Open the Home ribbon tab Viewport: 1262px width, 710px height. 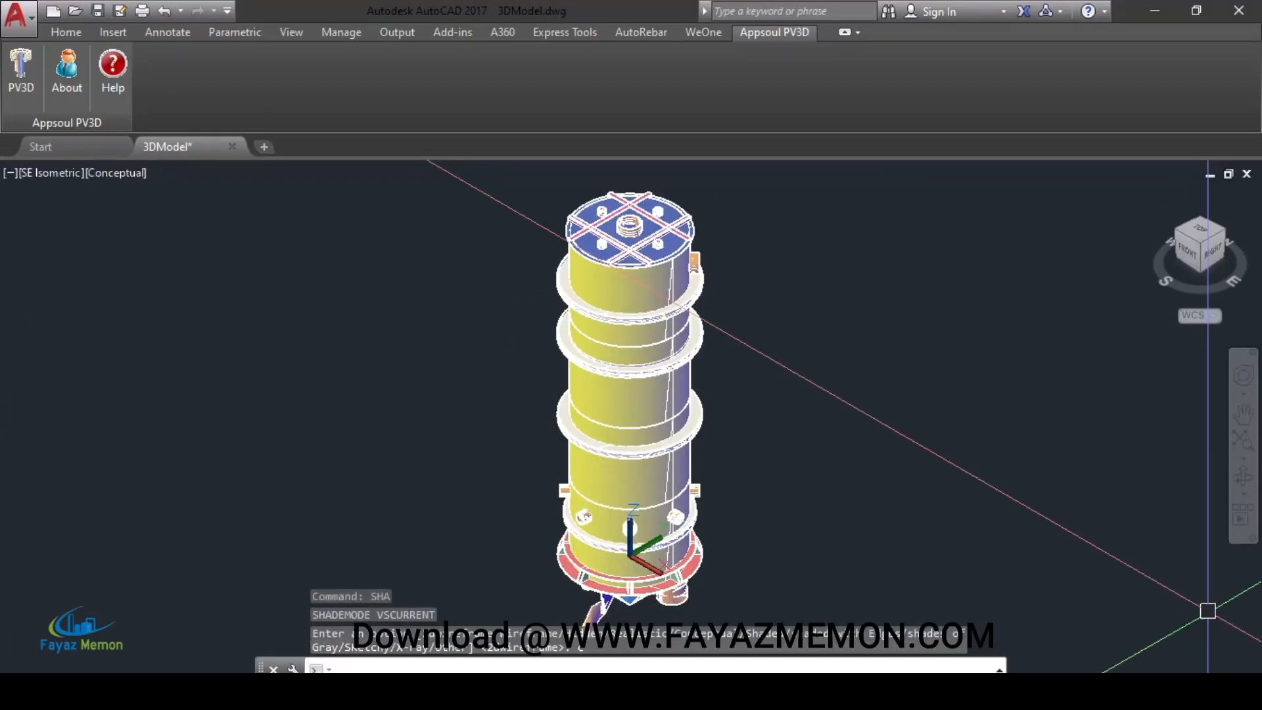pyautogui.click(x=66, y=32)
